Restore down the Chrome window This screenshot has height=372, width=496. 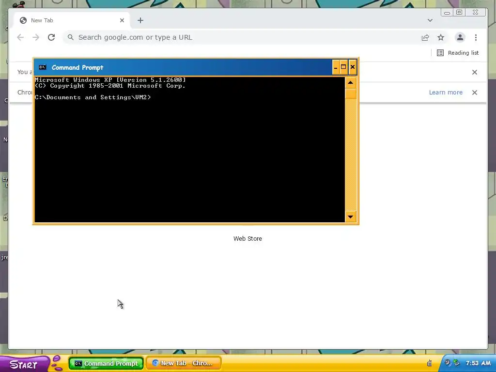tap(459, 12)
